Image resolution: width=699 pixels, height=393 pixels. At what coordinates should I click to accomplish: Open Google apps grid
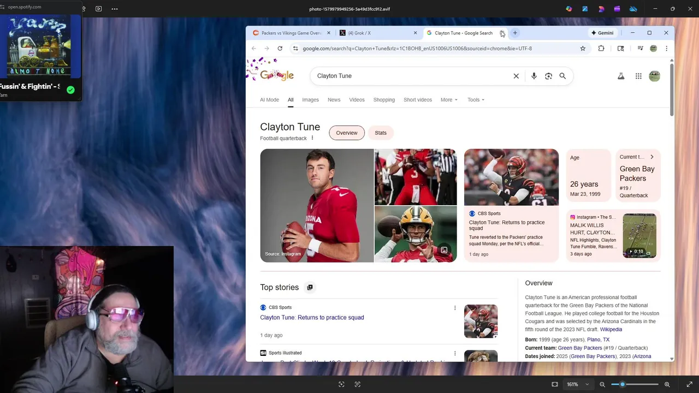(x=638, y=76)
